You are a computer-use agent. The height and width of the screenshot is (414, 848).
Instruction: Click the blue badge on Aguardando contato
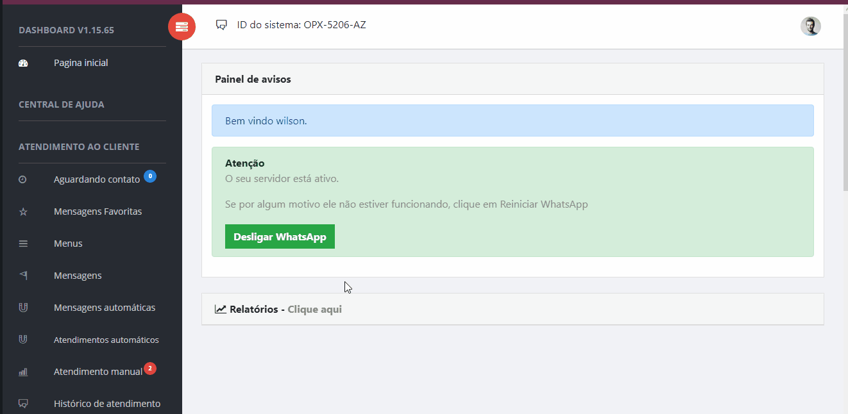[150, 176]
